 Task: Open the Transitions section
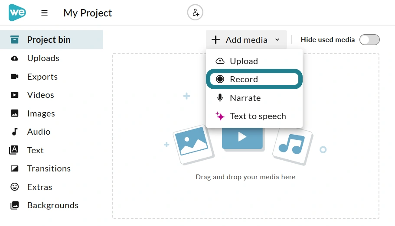[52, 168]
